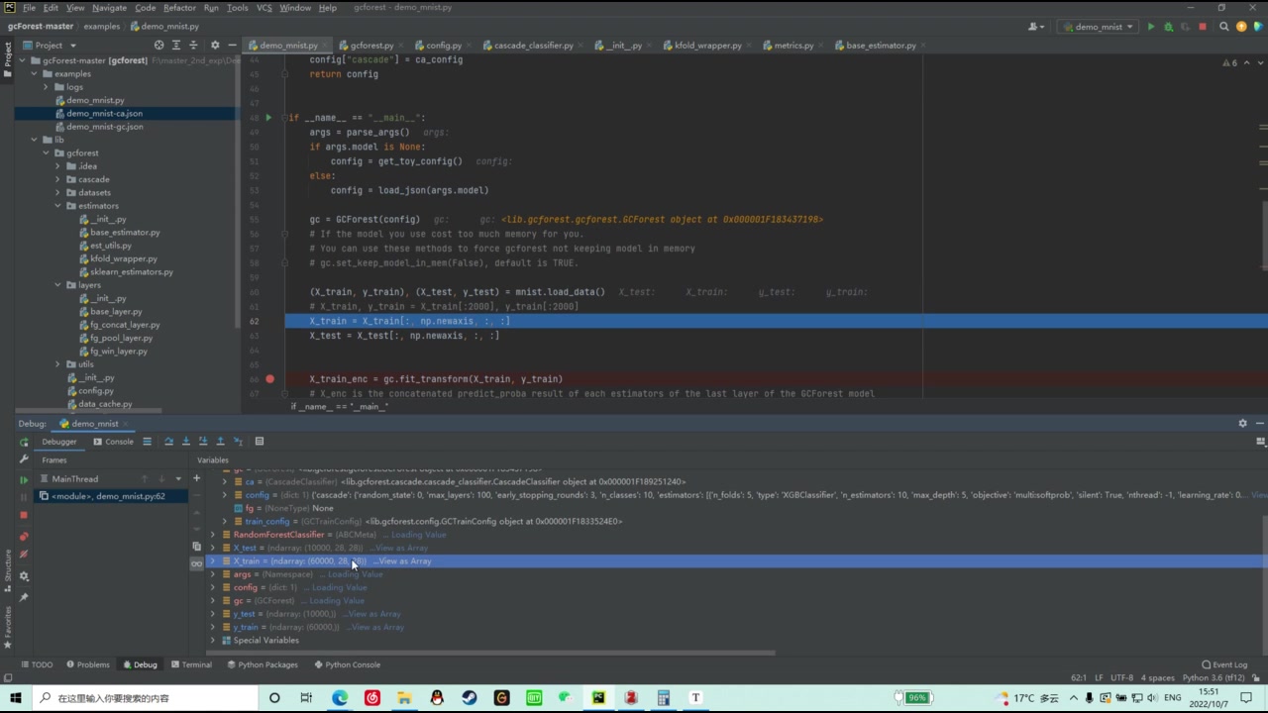Open the PyCharm icon in the Windows taskbar
Image resolution: width=1268 pixels, height=713 pixels.
598,698
